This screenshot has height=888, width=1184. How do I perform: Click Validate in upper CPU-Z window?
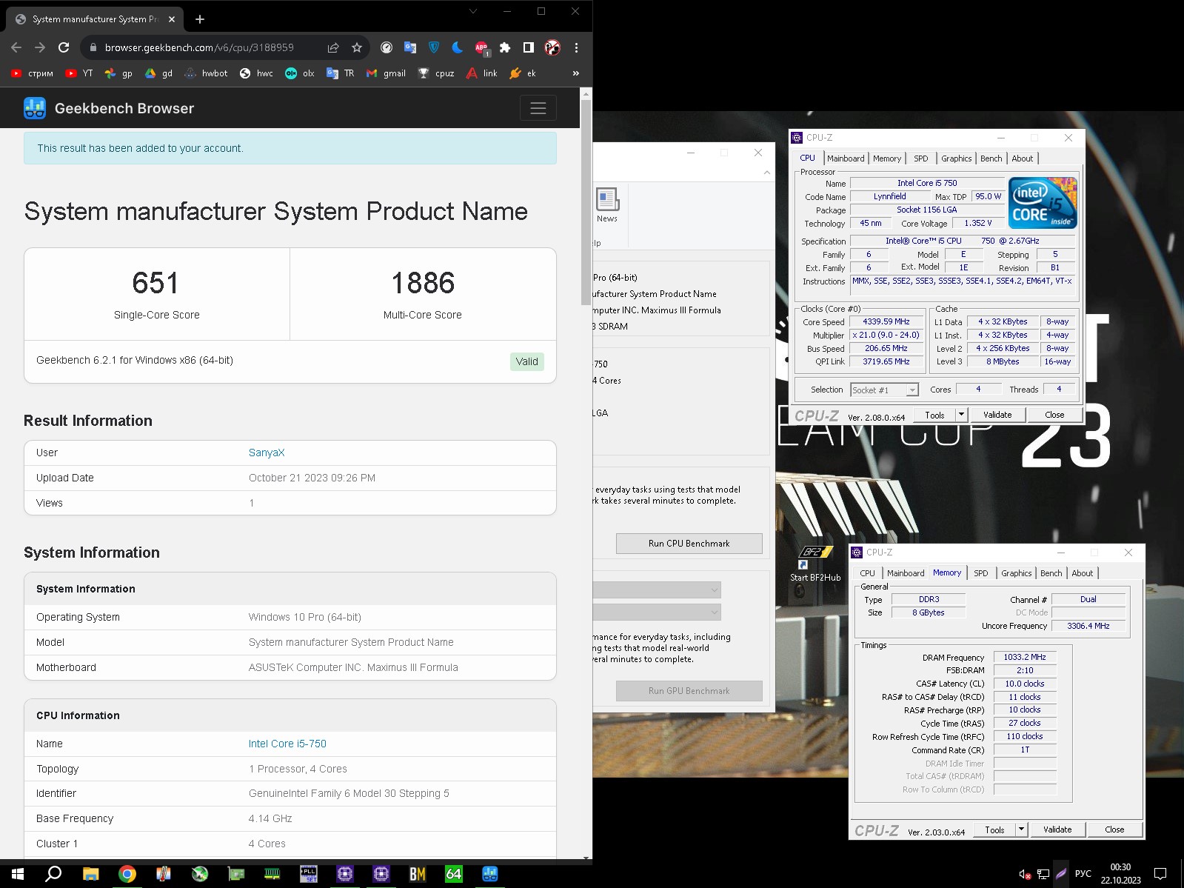[x=997, y=415]
